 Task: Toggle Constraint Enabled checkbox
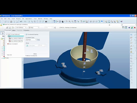coord(27,34)
